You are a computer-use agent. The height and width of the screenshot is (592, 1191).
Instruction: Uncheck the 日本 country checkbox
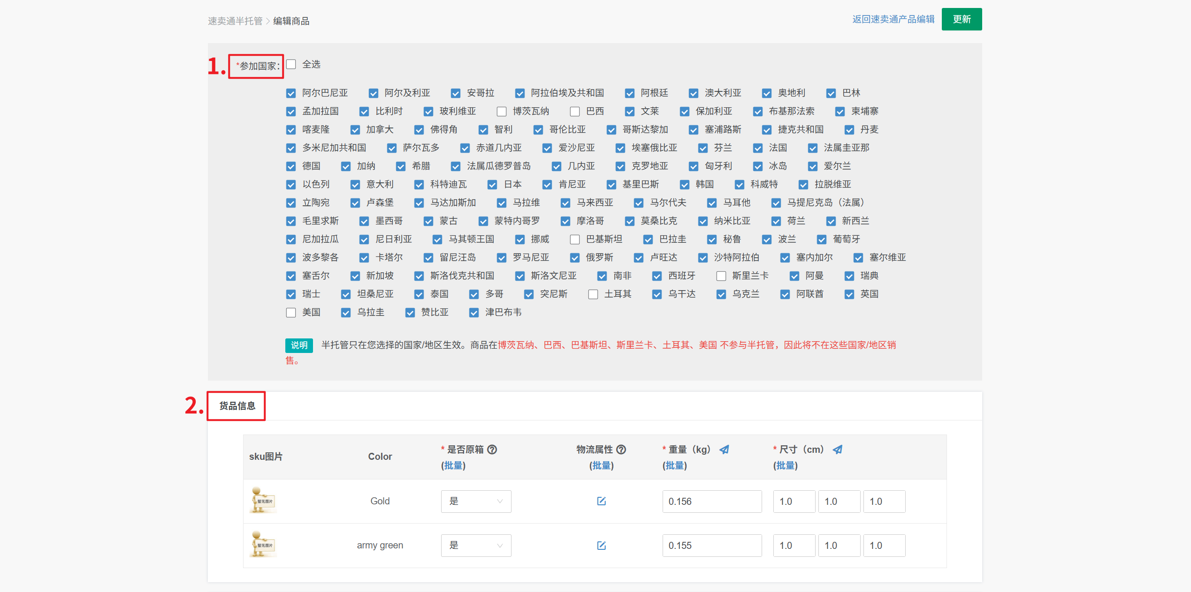click(x=492, y=185)
